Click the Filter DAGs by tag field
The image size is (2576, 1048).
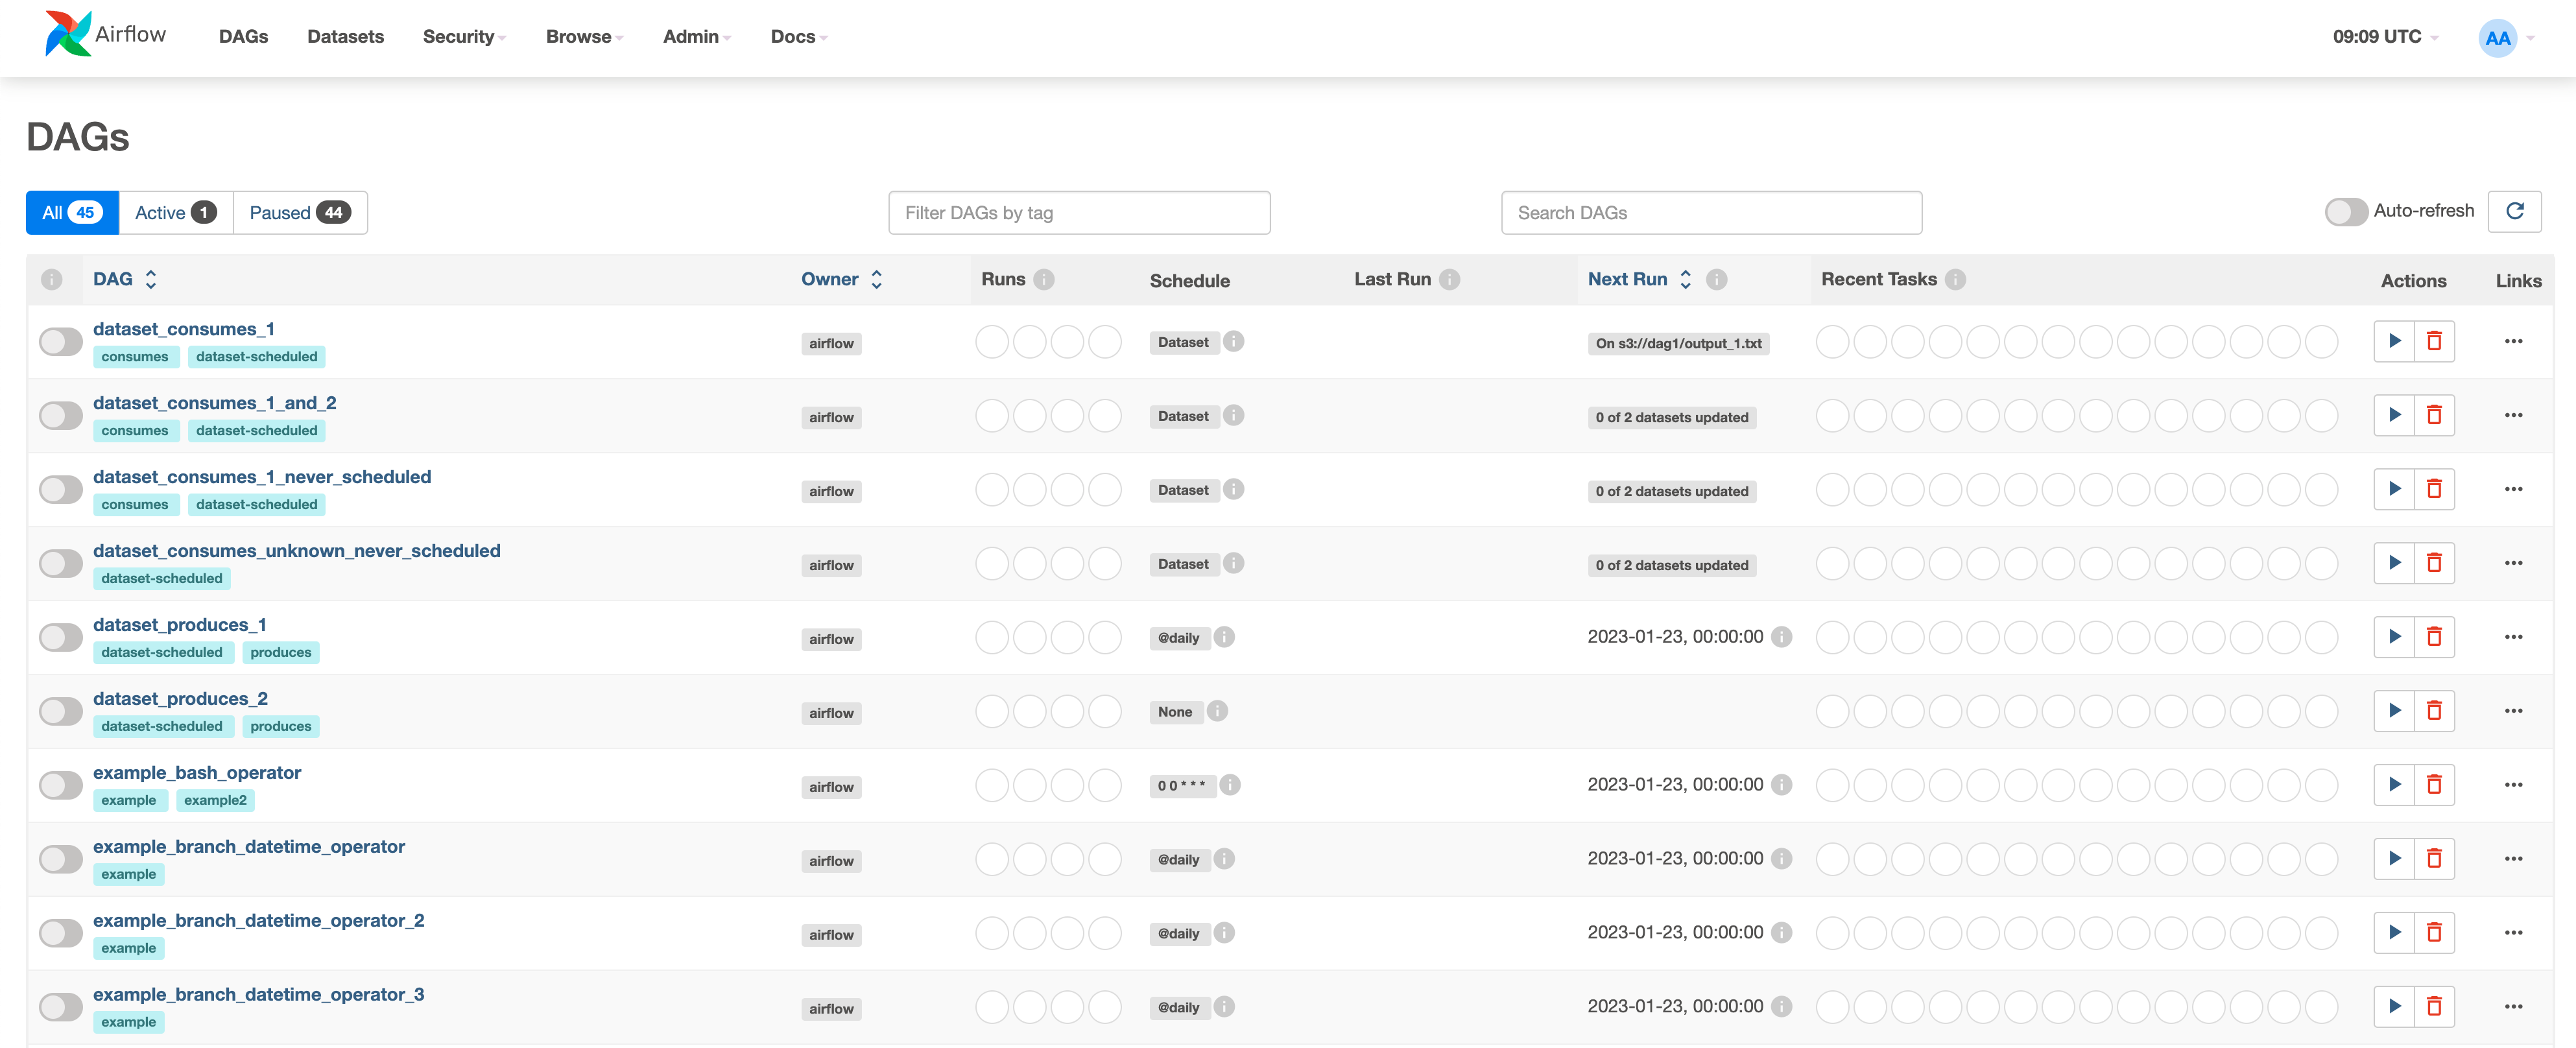point(1079,213)
